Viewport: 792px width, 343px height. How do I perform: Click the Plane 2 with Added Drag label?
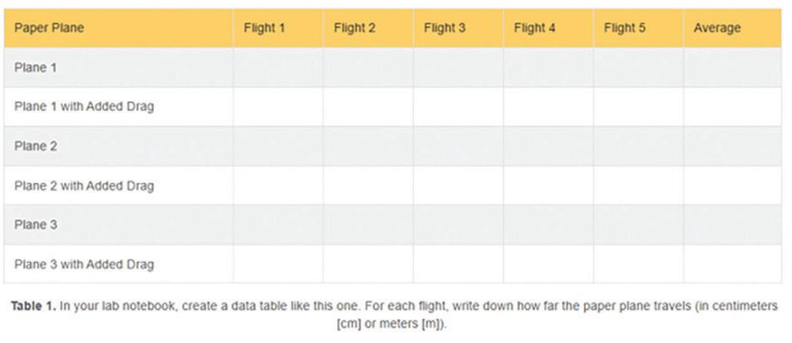pyautogui.click(x=84, y=186)
